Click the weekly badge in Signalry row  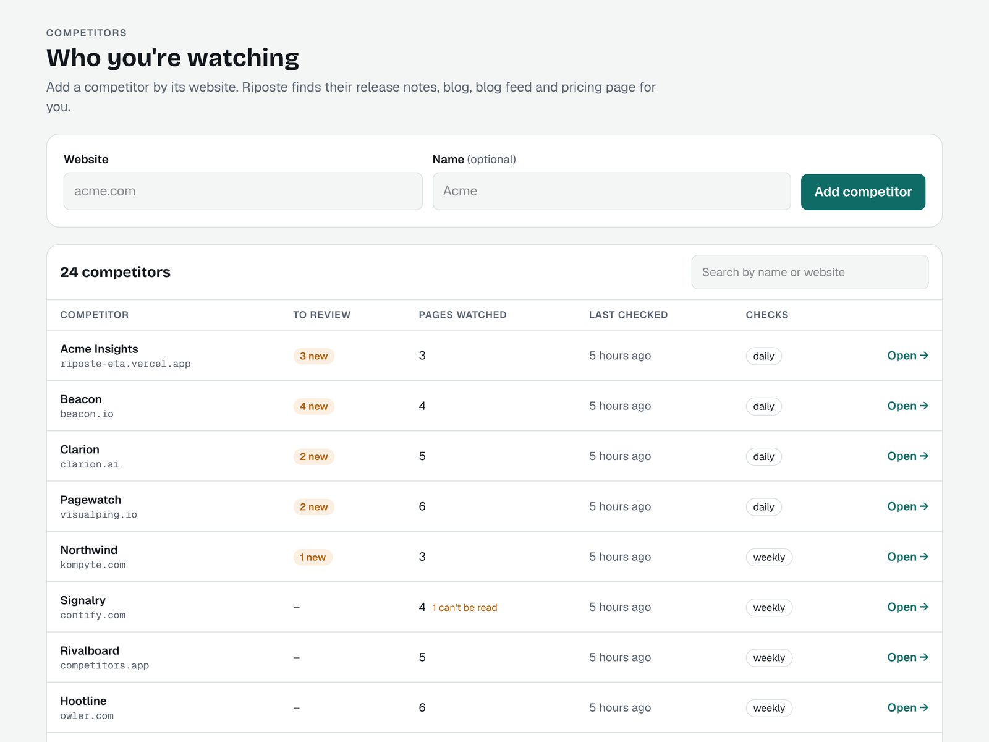769,607
